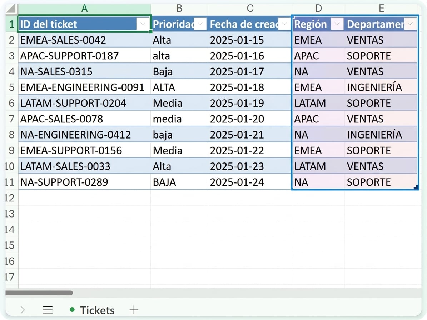Viewport: 427px width, 320px height.
Task: Open the Fecha de creación filter dropdown
Action: (x=284, y=24)
